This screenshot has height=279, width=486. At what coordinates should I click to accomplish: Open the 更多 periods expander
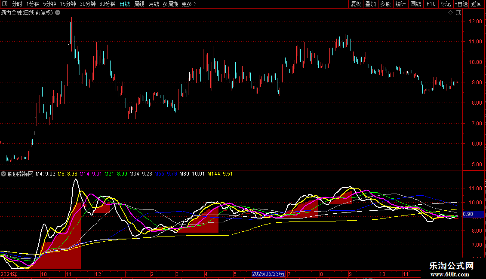[x=189, y=4]
